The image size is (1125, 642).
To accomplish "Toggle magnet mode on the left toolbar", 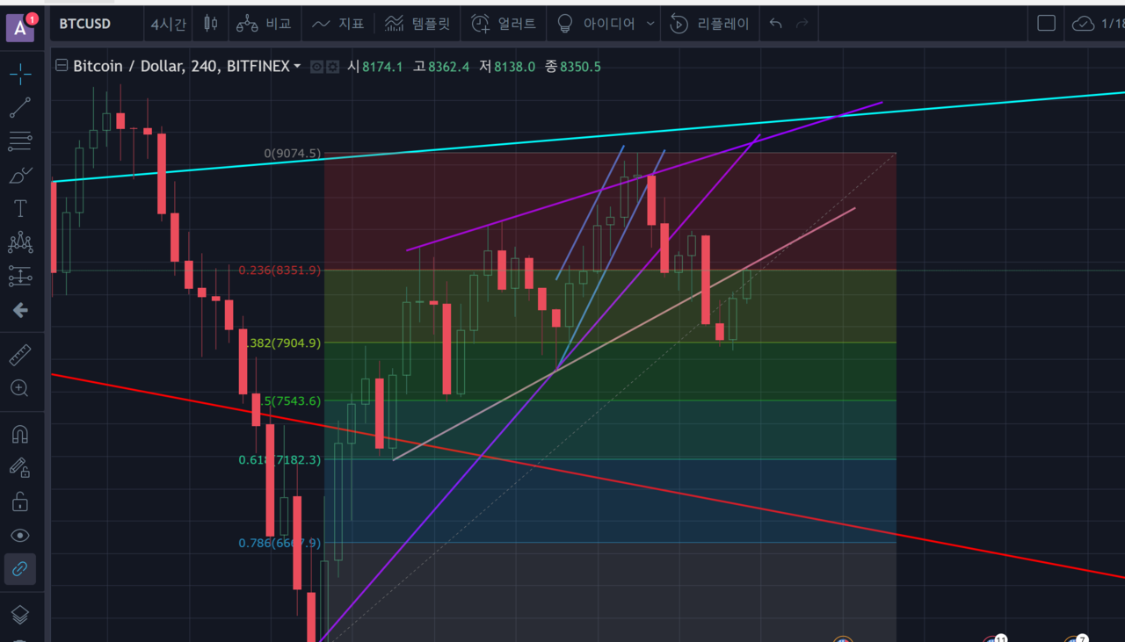I will [20, 435].
